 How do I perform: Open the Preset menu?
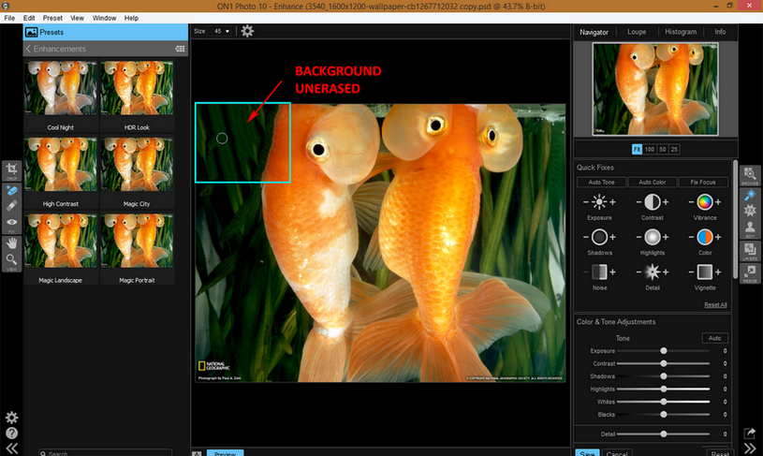point(52,18)
